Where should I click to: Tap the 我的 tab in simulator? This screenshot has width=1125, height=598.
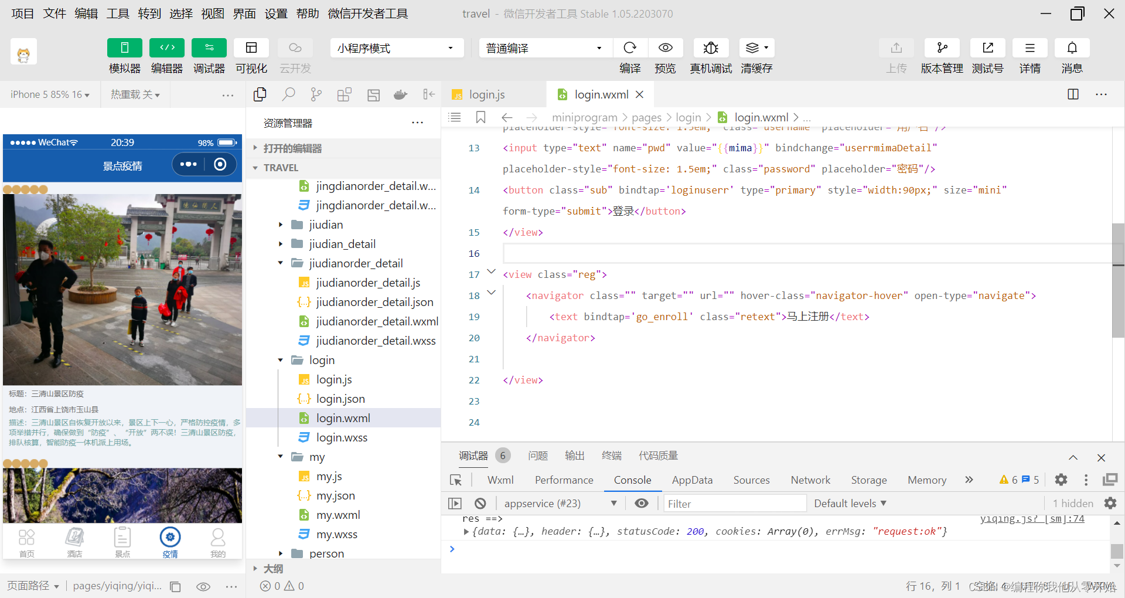218,542
